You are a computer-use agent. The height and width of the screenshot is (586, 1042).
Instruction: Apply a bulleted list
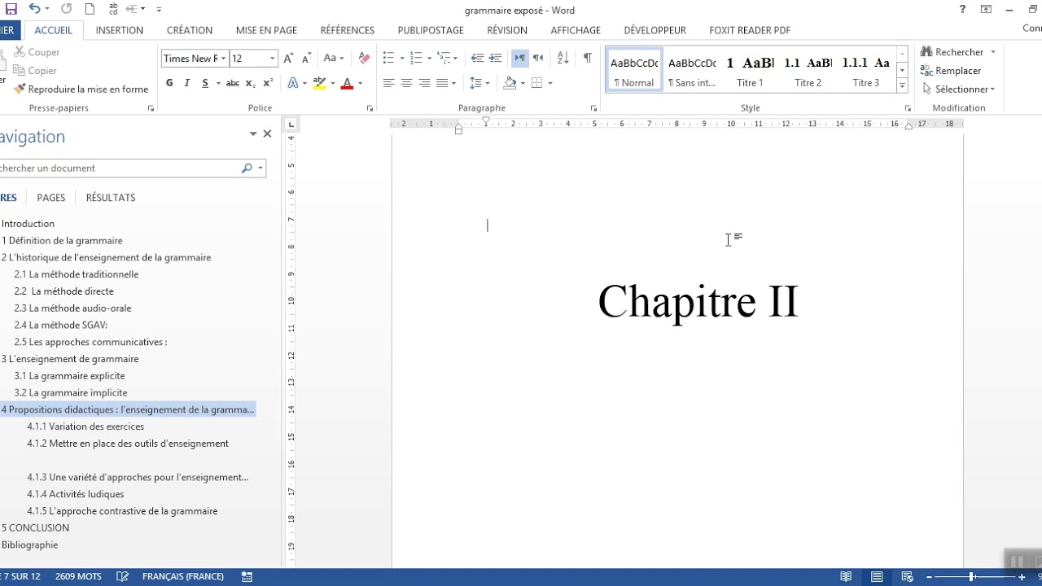388,59
